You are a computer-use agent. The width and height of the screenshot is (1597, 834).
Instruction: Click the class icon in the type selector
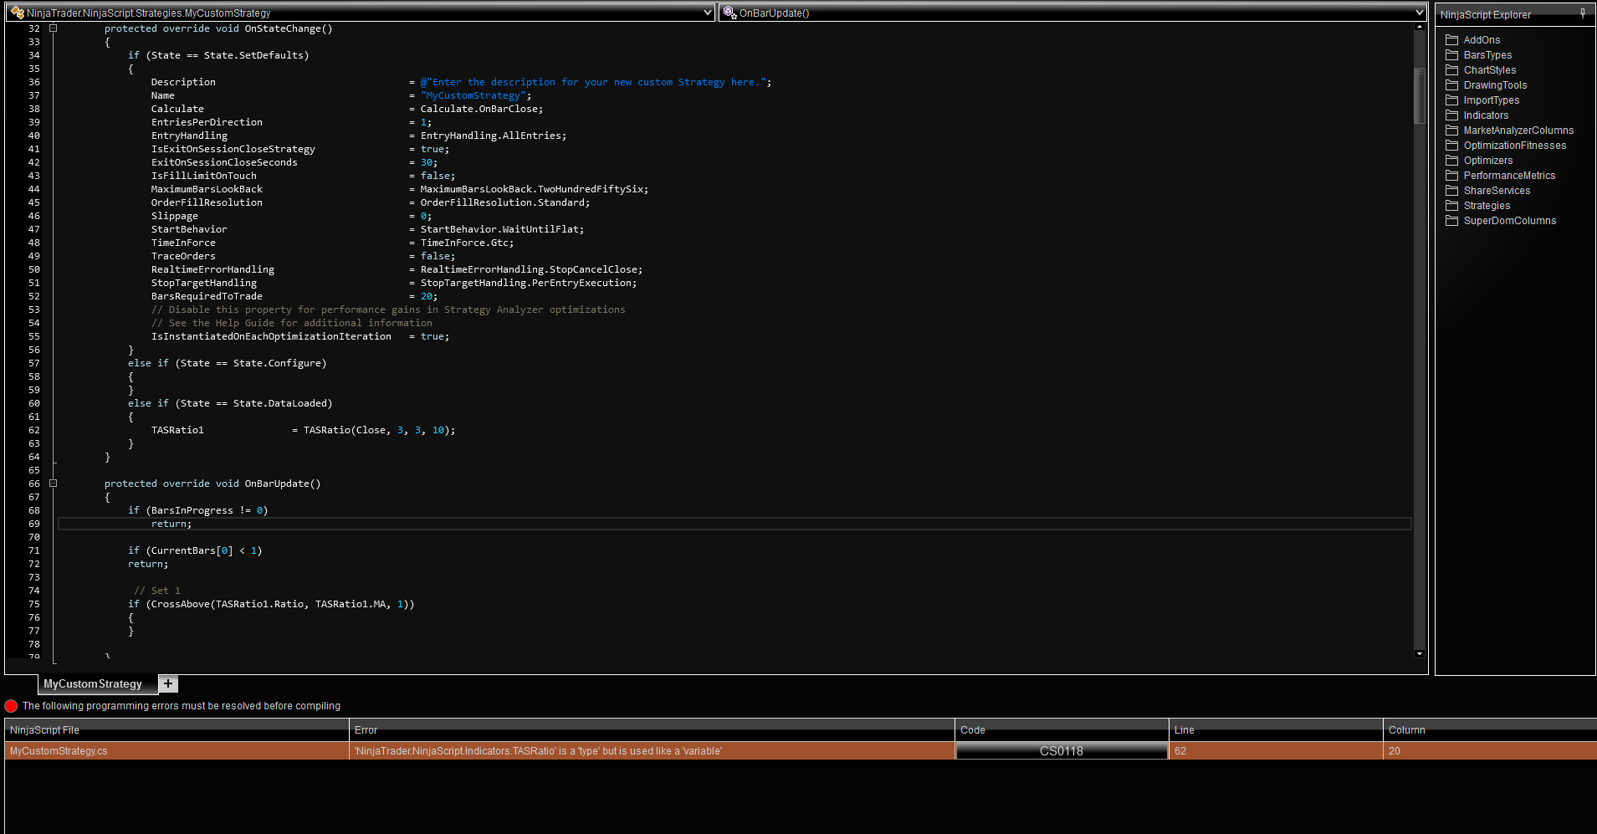coord(17,13)
